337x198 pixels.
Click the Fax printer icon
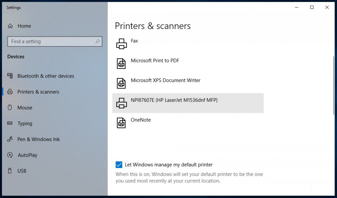point(121,44)
